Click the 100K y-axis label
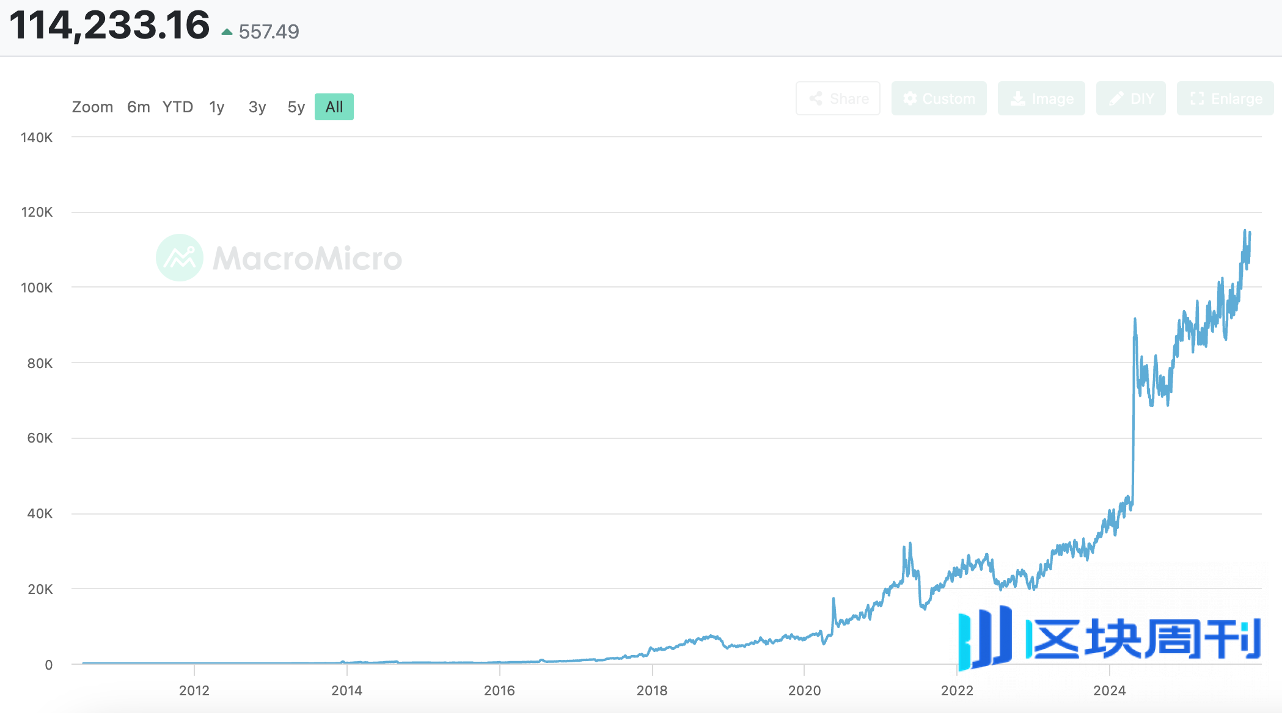This screenshot has height=713, width=1282. point(37,288)
